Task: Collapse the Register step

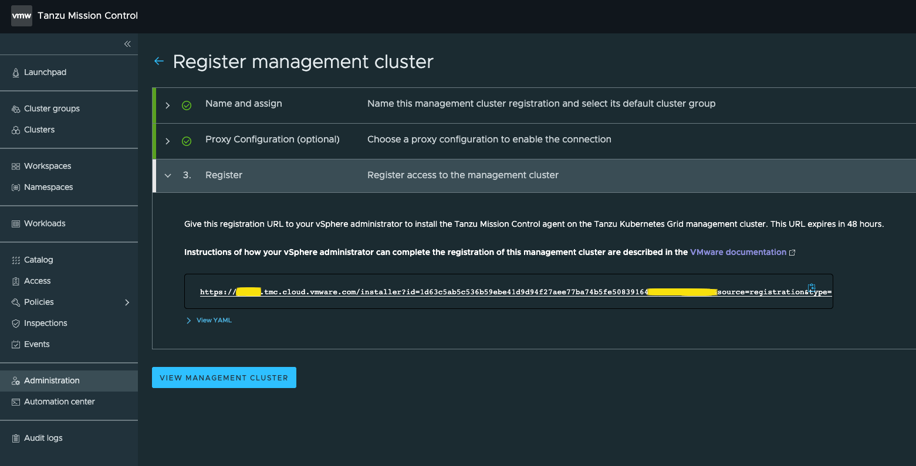Action: [x=168, y=175]
